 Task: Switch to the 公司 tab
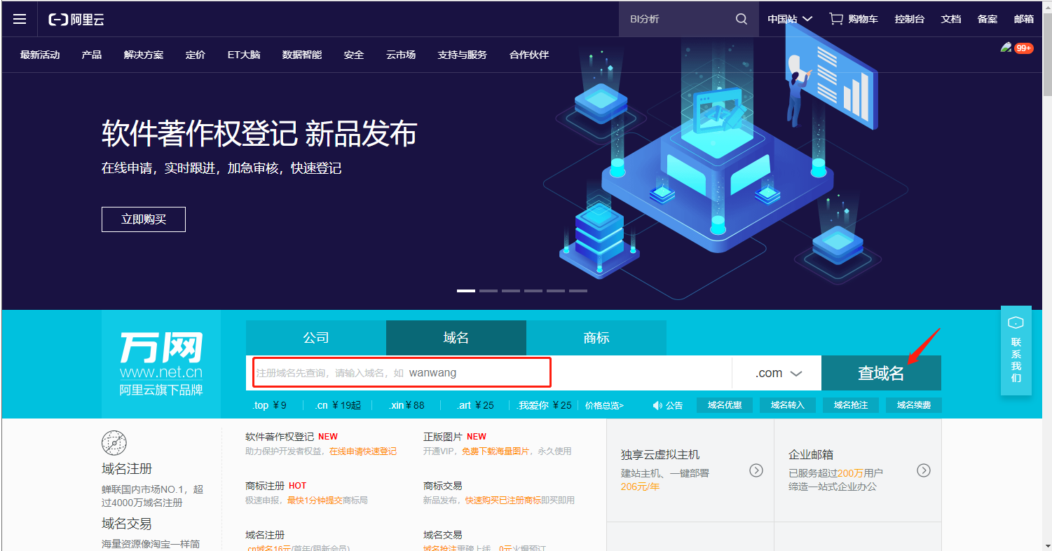click(316, 338)
